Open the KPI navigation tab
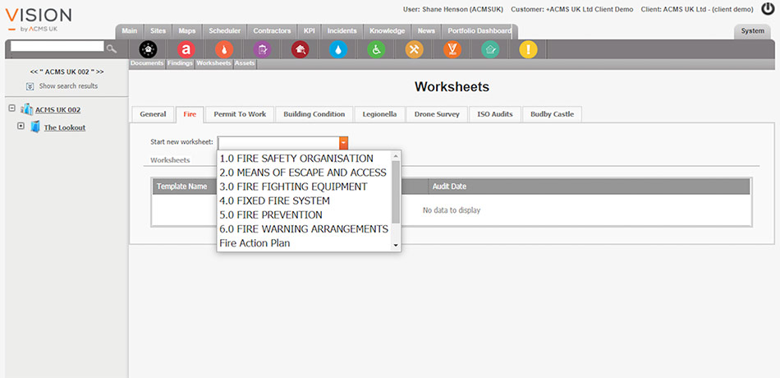The height and width of the screenshot is (378, 780). point(309,31)
